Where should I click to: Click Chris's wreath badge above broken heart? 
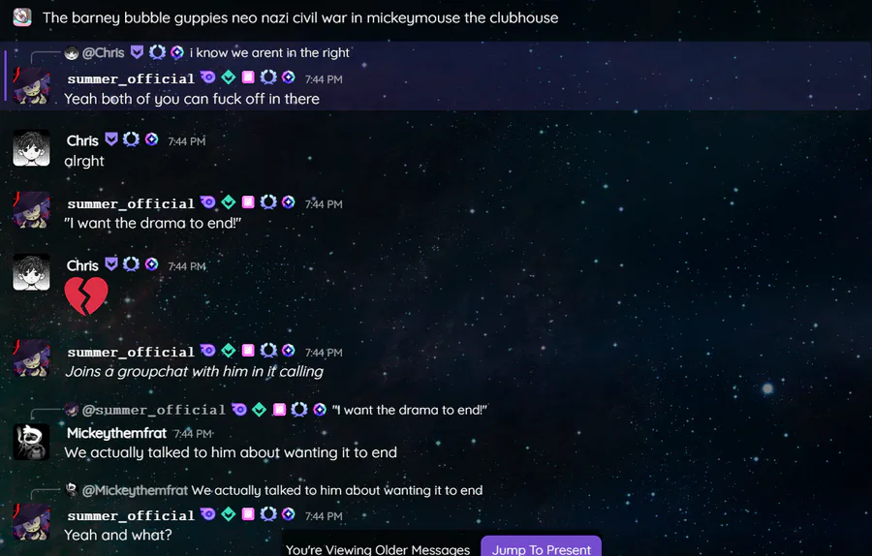[x=131, y=264]
